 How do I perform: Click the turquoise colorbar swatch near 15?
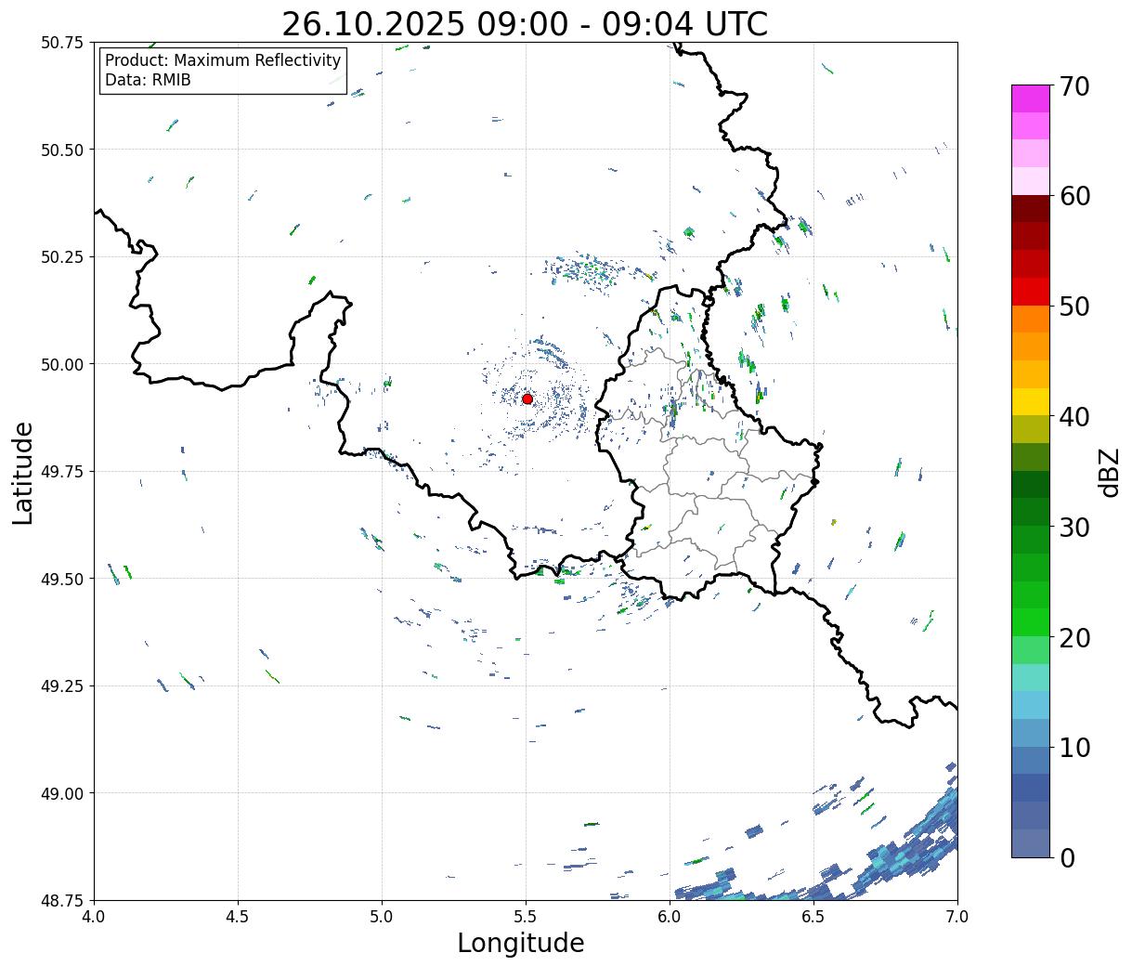point(1031,677)
